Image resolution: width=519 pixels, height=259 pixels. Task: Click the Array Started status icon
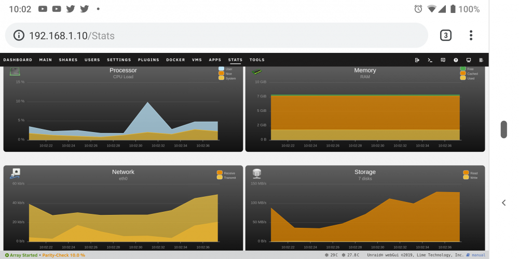pyautogui.click(x=7, y=255)
